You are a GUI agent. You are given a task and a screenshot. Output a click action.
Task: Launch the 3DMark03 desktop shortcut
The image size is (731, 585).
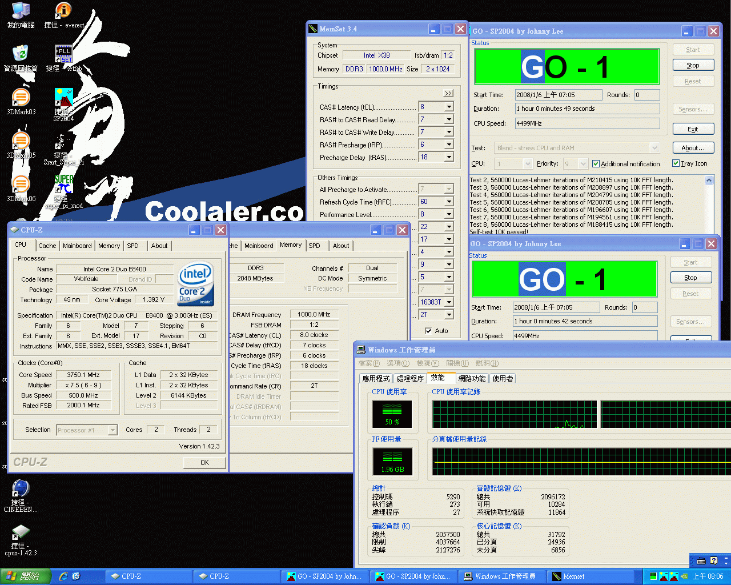click(21, 102)
